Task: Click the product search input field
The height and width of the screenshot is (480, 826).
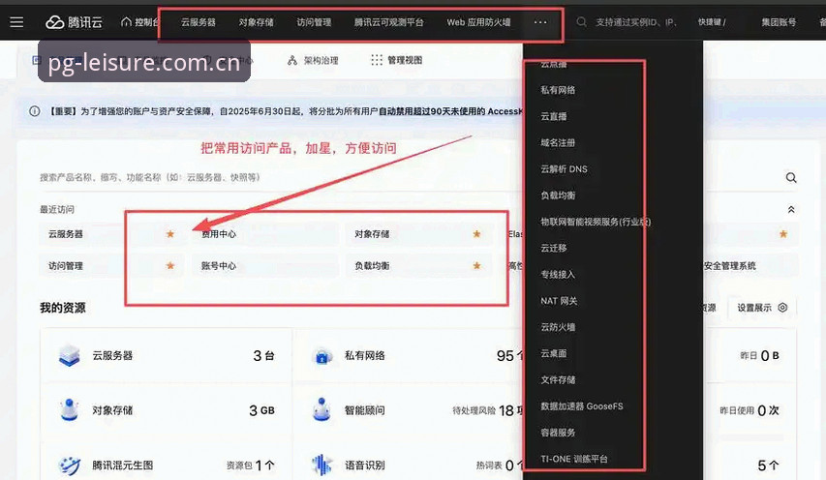Action: [x=409, y=177]
